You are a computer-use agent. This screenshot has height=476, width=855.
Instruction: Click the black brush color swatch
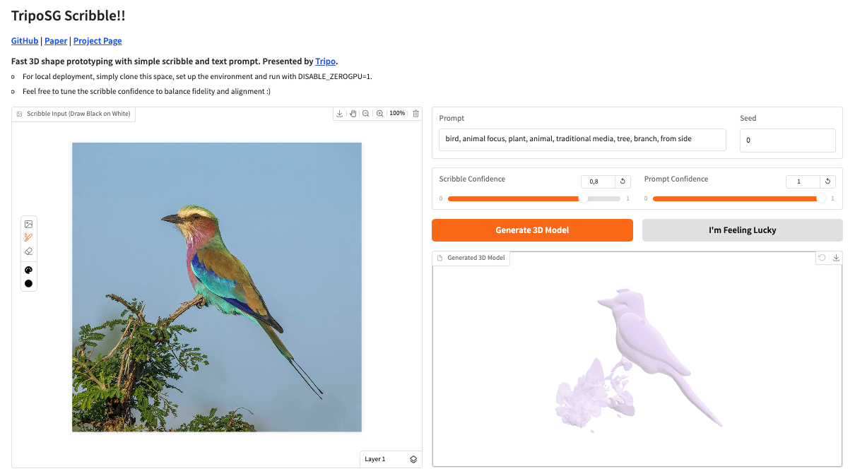[29, 283]
